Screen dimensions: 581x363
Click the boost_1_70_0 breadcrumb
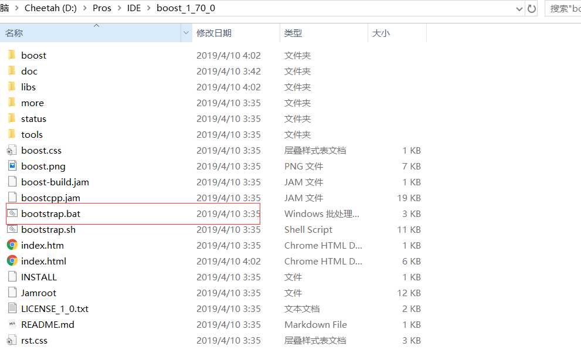[186, 8]
